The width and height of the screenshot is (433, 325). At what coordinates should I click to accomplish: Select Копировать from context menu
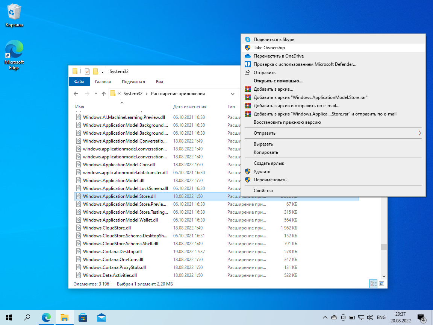pyautogui.click(x=333, y=153)
